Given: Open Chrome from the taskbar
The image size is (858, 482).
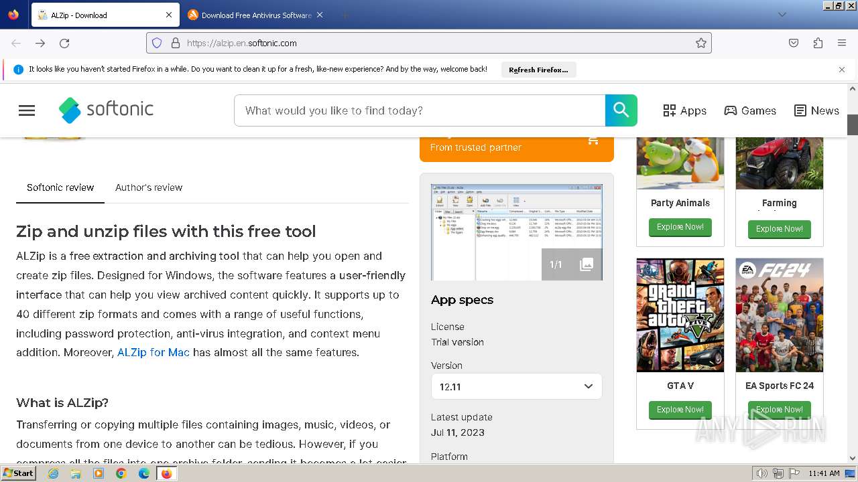Looking at the screenshot, I should click(121, 473).
